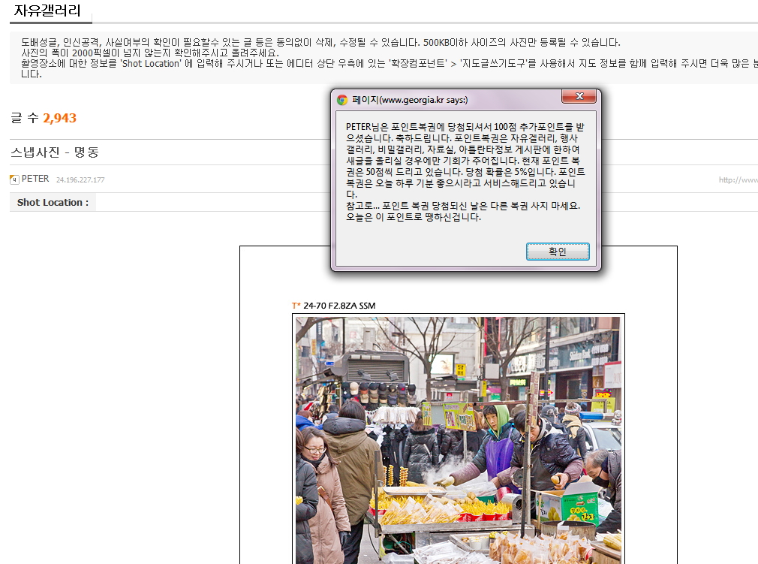The width and height of the screenshot is (758, 564).
Task: Click the IP address 24.196.227.177
Action: click(x=80, y=180)
